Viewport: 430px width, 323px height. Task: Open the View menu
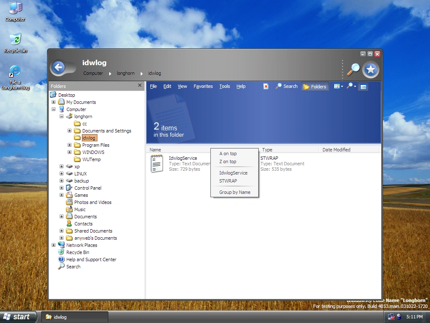(182, 86)
